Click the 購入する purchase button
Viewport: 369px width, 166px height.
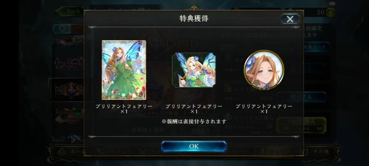[x=301, y=97]
